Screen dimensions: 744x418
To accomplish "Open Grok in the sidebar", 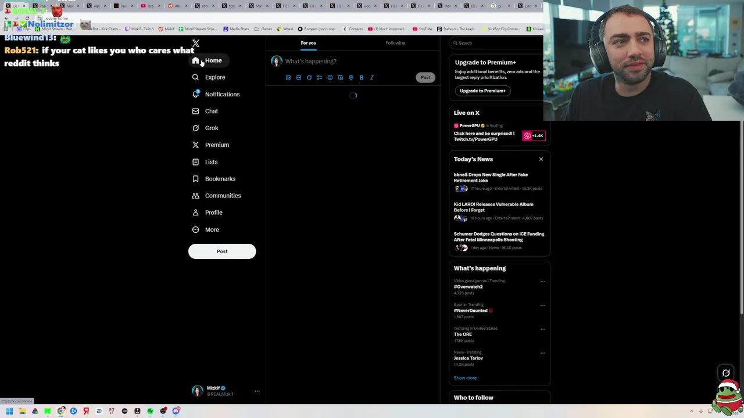I will (x=205, y=128).
